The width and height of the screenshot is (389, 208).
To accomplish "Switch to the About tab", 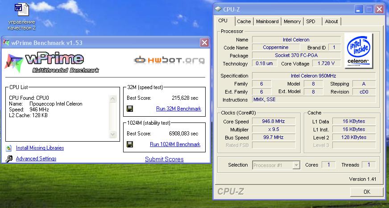I will (x=331, y=21).
